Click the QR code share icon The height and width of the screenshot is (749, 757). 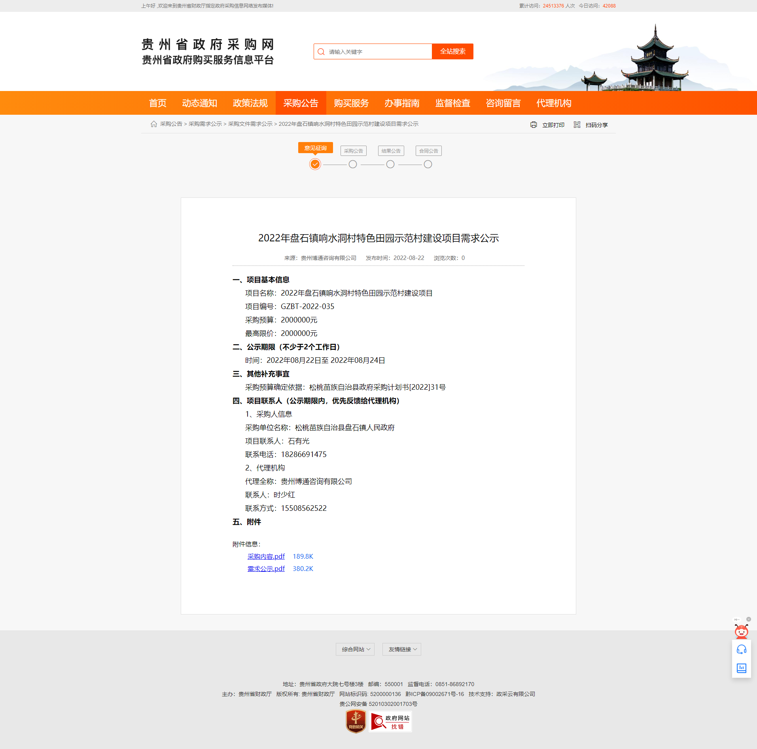coord(577,125)
